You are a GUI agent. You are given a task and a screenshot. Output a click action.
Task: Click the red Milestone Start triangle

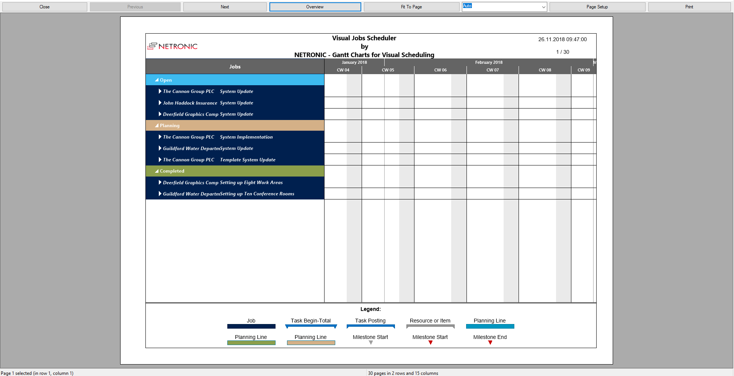point(431,342)
